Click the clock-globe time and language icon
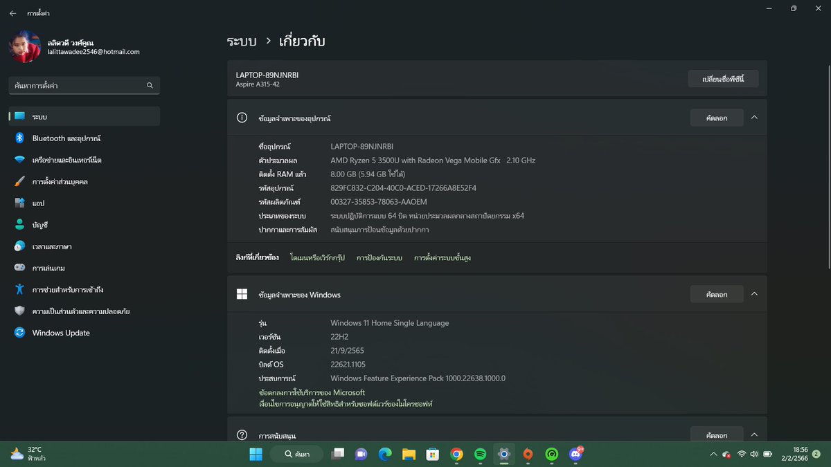Screen dimensions: 831x467 click(x=19, y=246)
